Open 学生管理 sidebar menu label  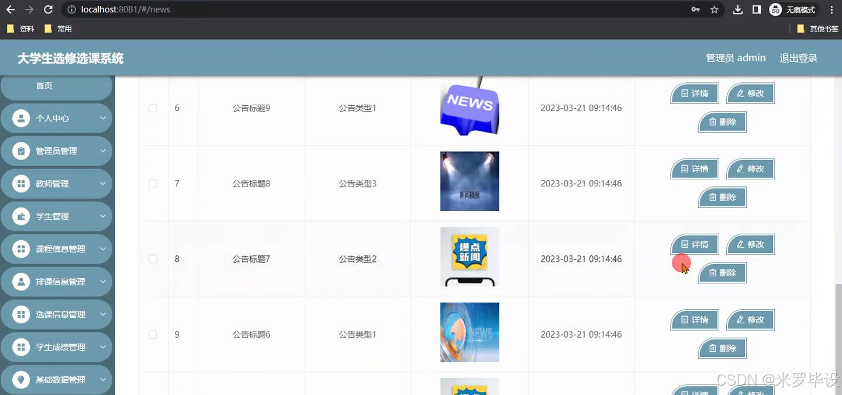52,216
